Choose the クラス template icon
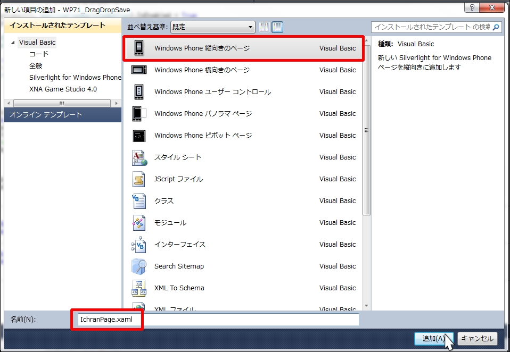Image resolution: width=510 pixels, height=352 pixels. pyautogui.click(x=139, y=201)
